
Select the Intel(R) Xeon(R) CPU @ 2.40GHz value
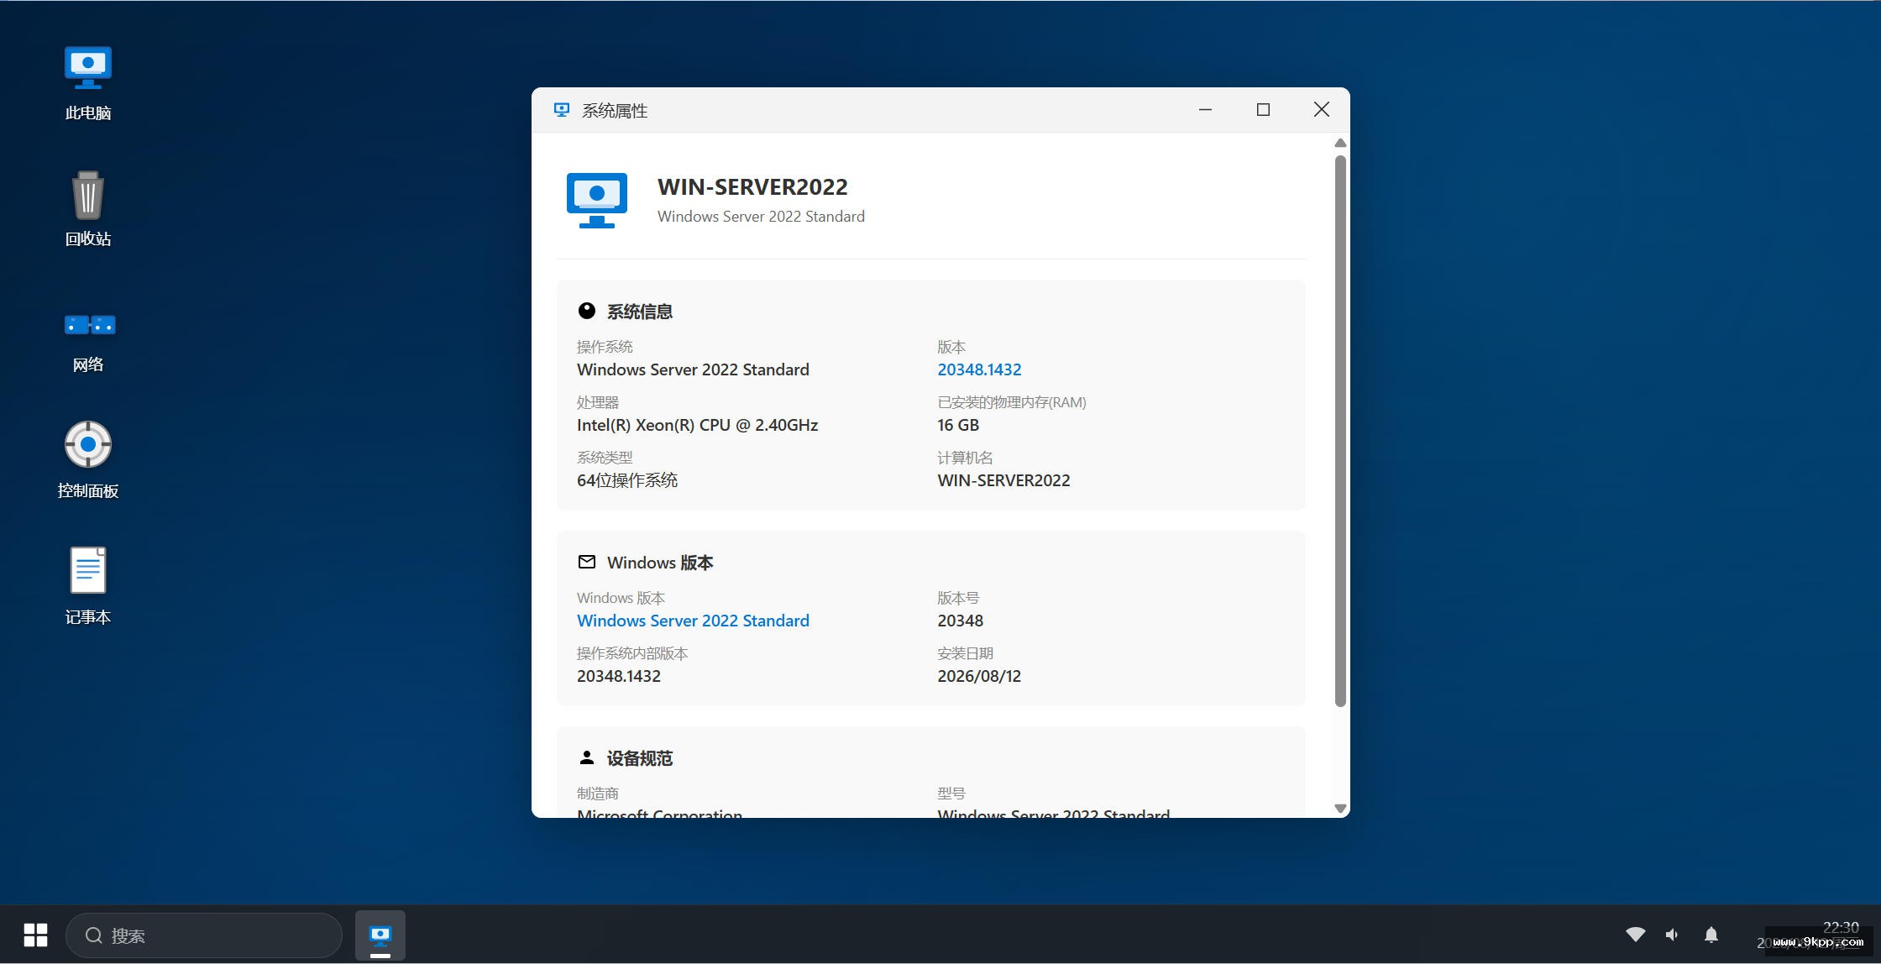click(x=697, y=425)
